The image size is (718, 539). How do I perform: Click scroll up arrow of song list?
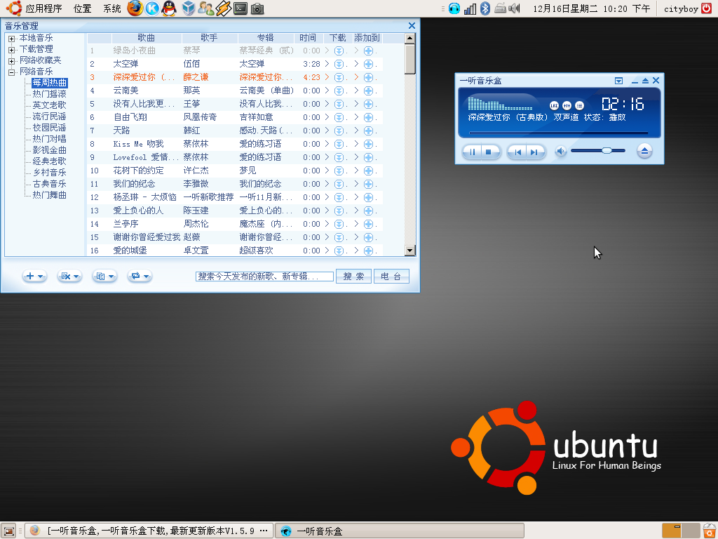(x=409, y=38)
